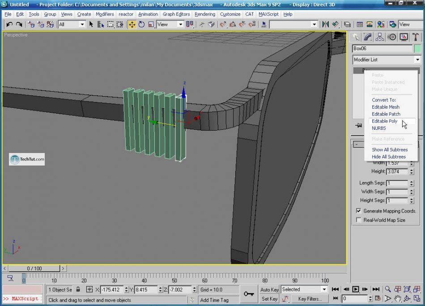The image size is (425, 306).
Task: Click Show All Subtrees menu entry
Action: [390, 149]
